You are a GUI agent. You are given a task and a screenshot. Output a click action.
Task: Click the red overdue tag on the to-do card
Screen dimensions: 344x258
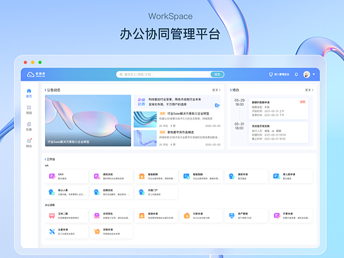[x=302, y=102]
